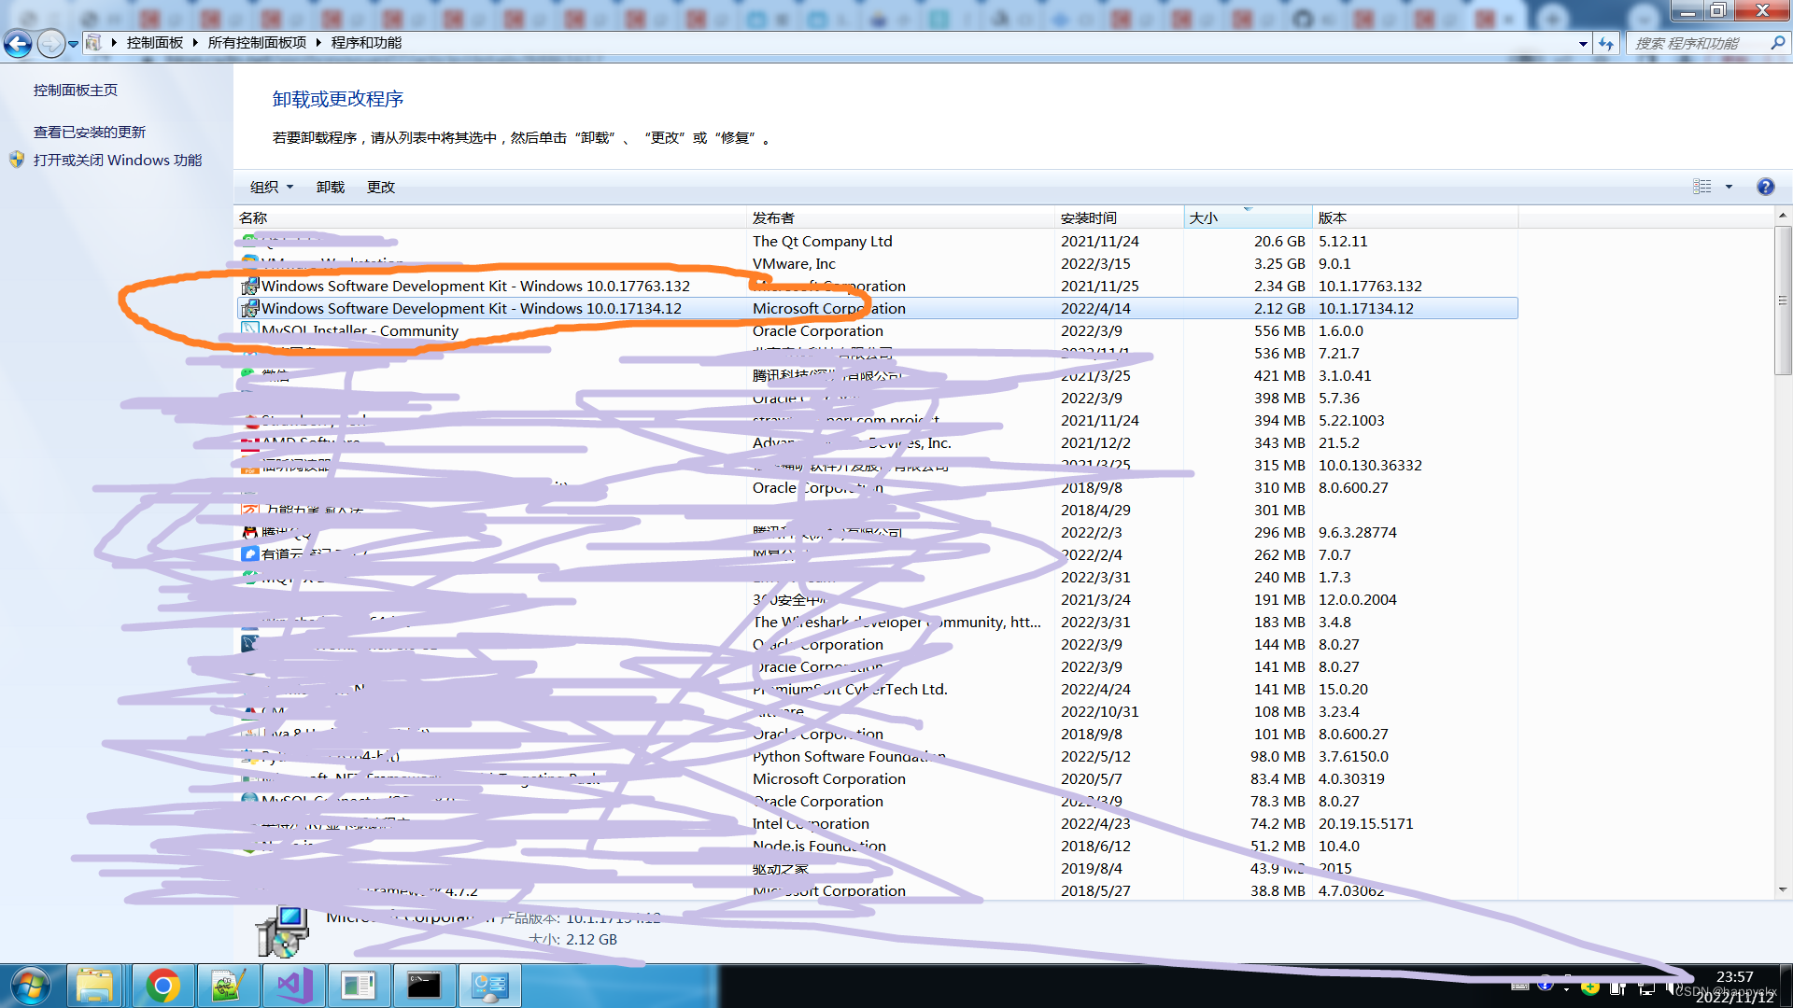
Task: Open the view options dropdown arrow
Action: (1729, 187)
